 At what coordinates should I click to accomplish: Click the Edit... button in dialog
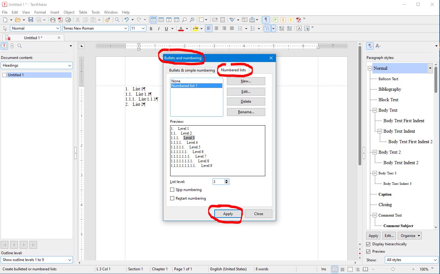[246, 92]
